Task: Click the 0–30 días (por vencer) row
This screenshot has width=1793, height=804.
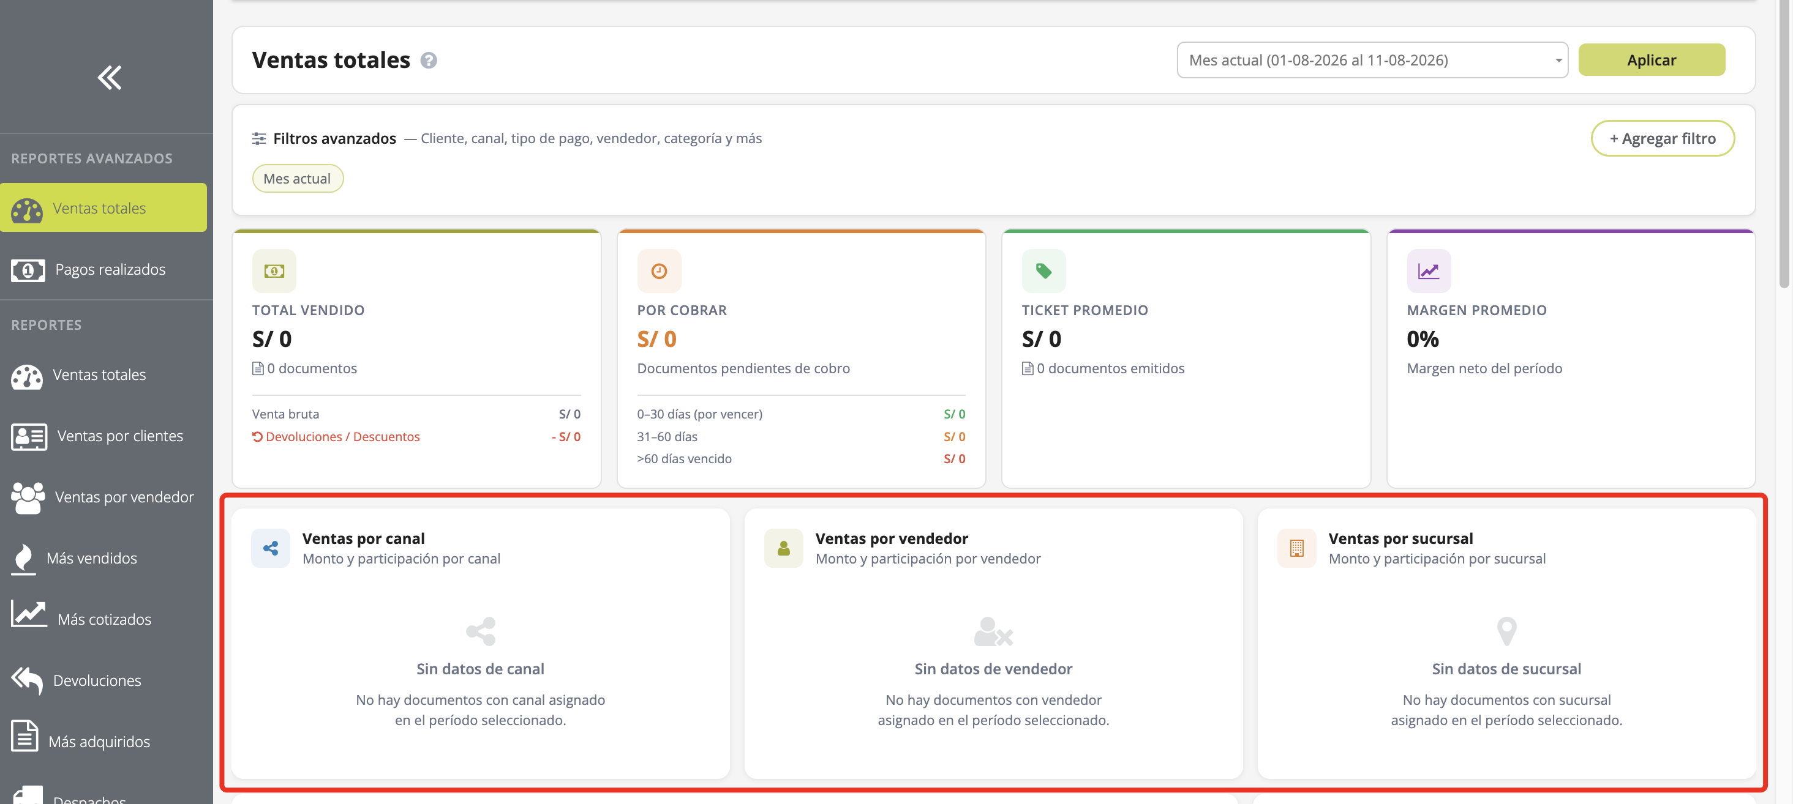Action: pos(801,414)
